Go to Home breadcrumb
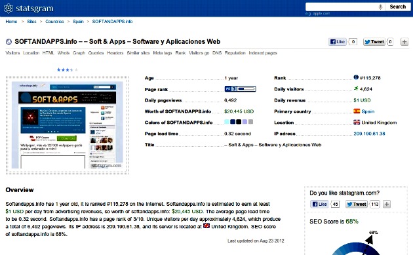The height and width of the screenshot is (255, 413). coord(11,22)
